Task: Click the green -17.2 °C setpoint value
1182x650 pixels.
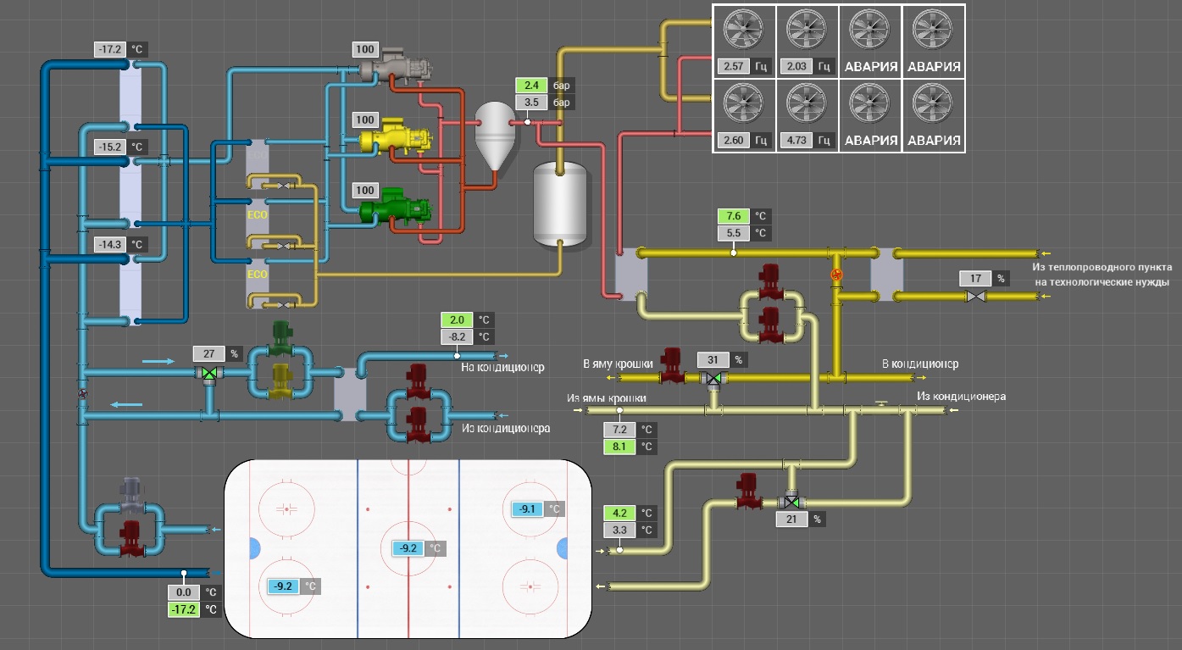Action: tap(184, 609)
